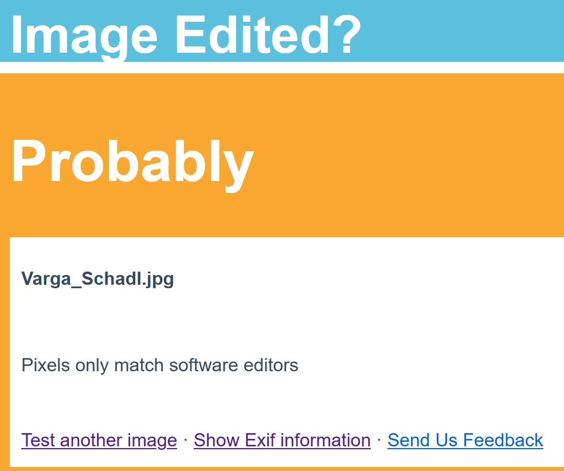564x471 pixels.
Task: Select the Probably result text
Action: 133,162
